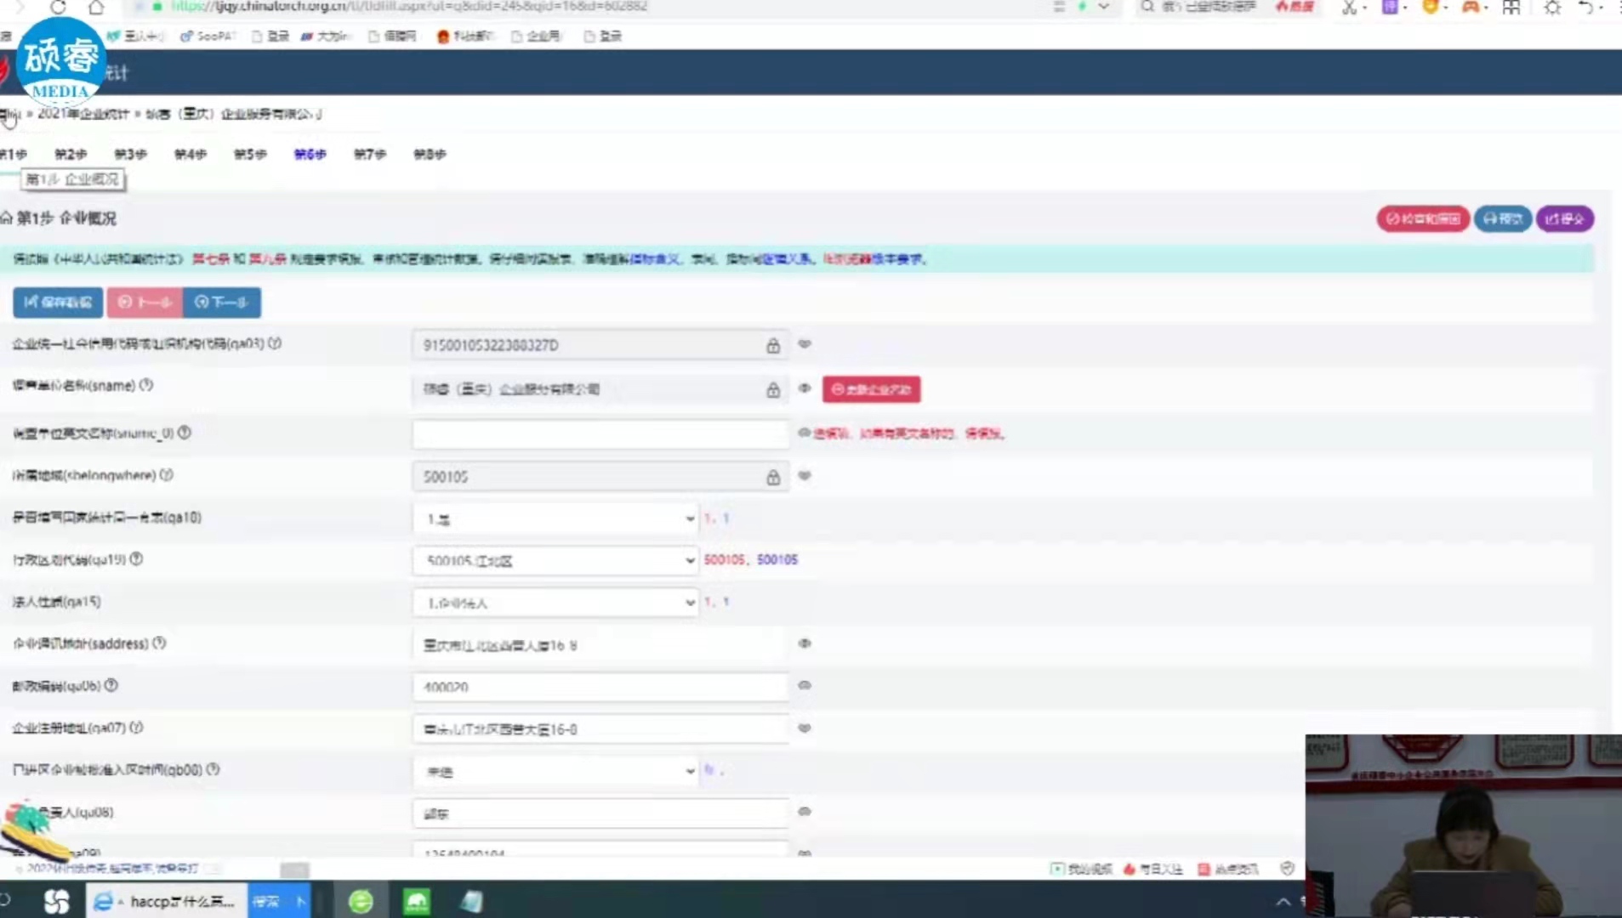The image size is (1622, 918).
Task: Open the notepad-like taskbar icon
Action: coord(472,901)
